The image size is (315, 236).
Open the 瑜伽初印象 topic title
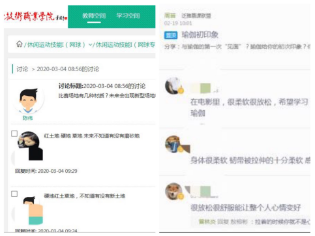pyautogui.click(x=200, y=35)
